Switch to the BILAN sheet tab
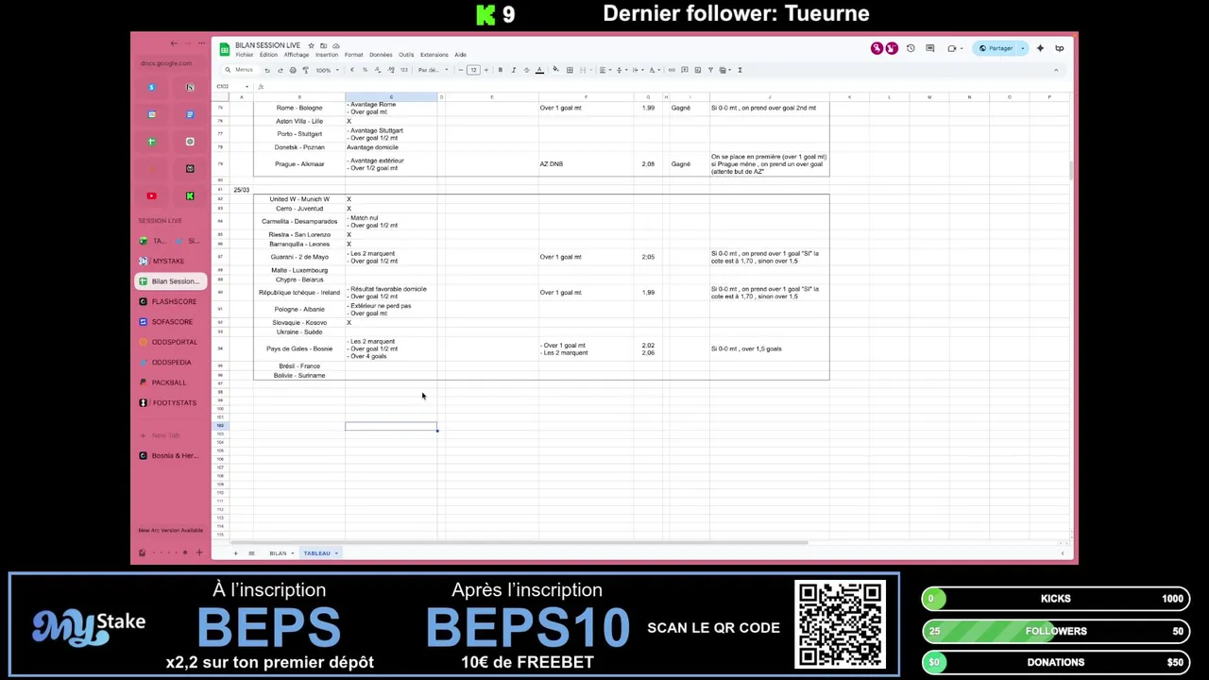The height and width of the screenshot is (680, 1209). [x=278, y=553]
